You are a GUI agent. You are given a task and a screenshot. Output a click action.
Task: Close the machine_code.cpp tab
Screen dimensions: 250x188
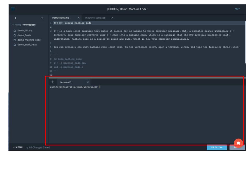pyautogui.click(x=112, y=18)
